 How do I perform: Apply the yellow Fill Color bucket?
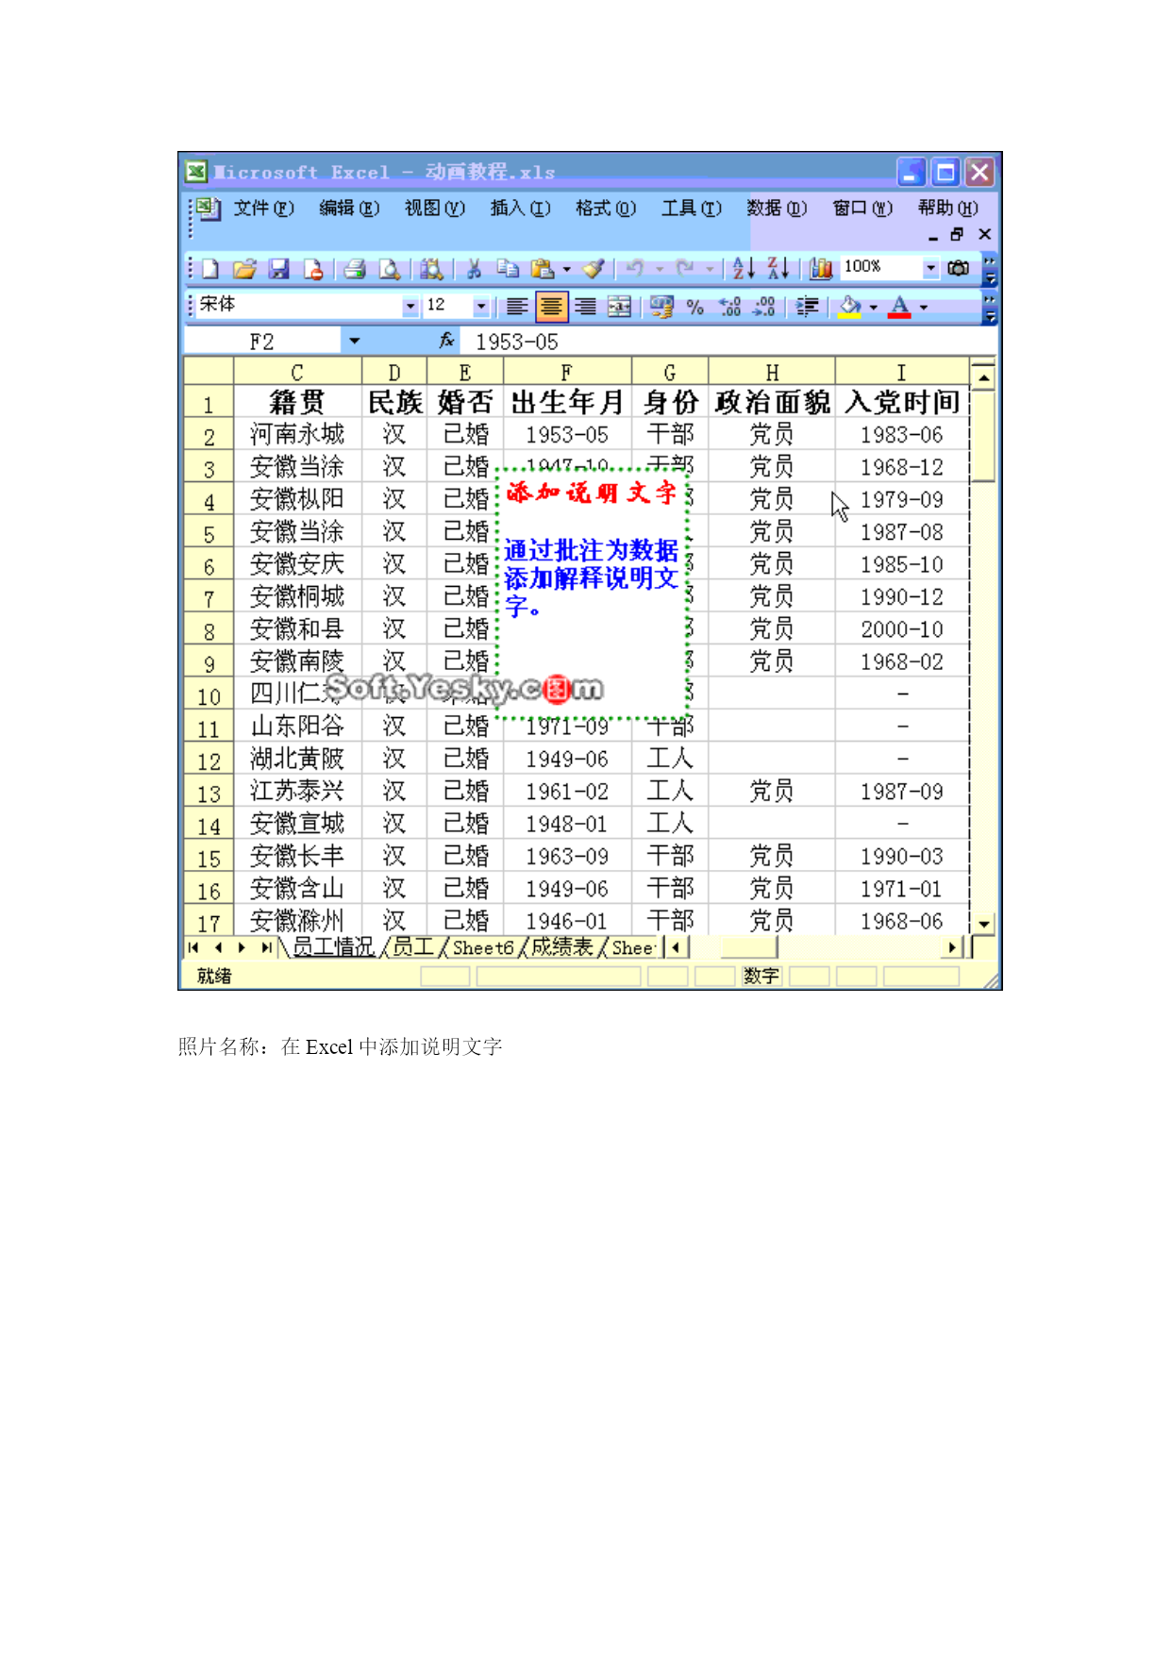[x=850, y=306]
